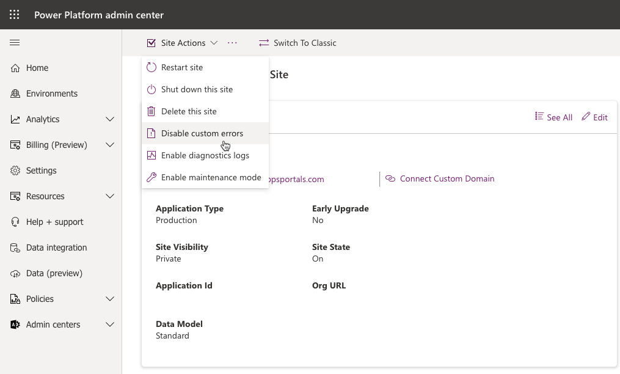Screen dimensions: 620x374
Task: Expand the Admin centers chevron
Action: pyautogui.click(x=110, y=324)
